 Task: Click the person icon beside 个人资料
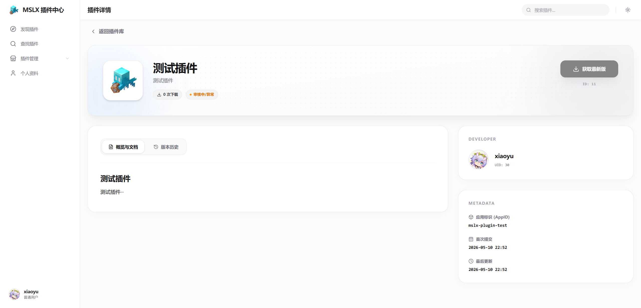[13, 73]
